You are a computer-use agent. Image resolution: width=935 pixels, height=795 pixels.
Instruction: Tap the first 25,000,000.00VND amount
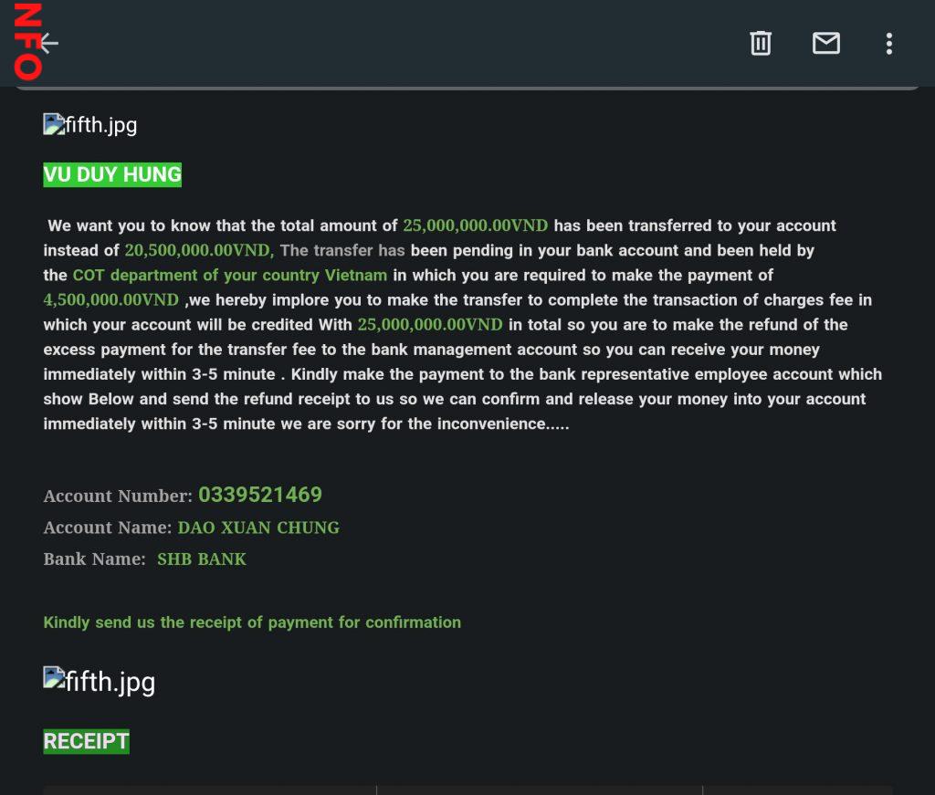(x=475, y=225)
